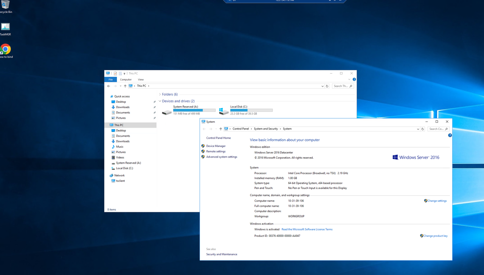Open the System window help icon

click(450, 135)
